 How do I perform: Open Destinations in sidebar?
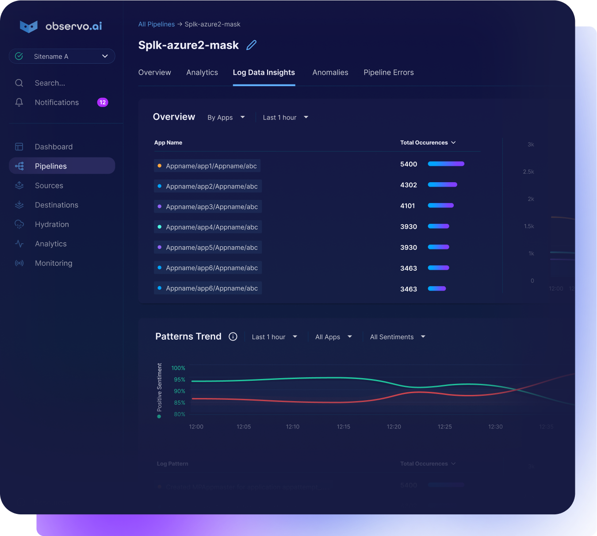click(x=62, y=205)
